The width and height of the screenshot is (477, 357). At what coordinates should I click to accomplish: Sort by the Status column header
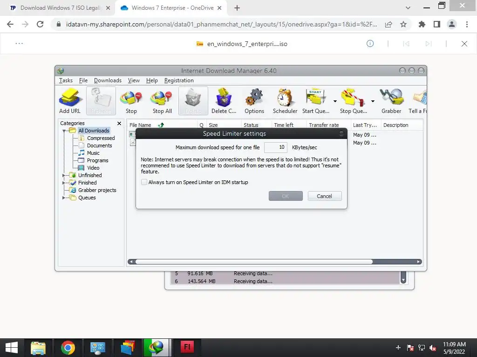[x=257, y=125]
